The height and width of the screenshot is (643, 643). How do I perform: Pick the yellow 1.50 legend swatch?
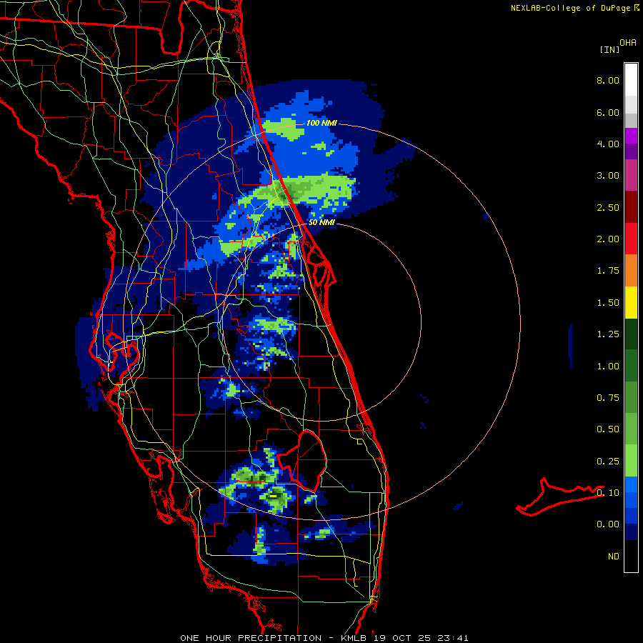click(631, 302)
